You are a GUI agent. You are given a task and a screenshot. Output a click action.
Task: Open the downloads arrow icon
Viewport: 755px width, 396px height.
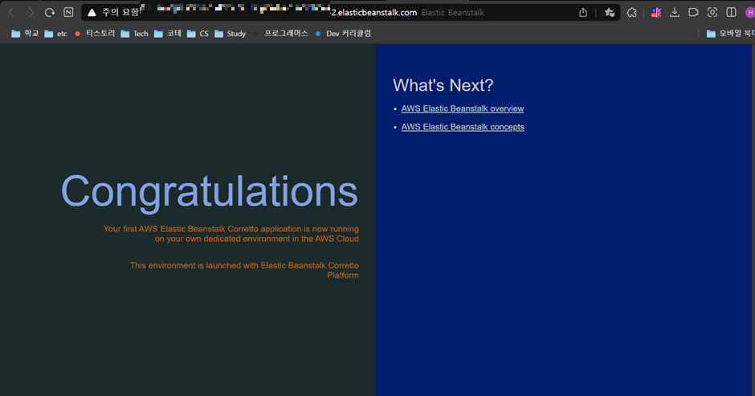(x=675, y=13)
